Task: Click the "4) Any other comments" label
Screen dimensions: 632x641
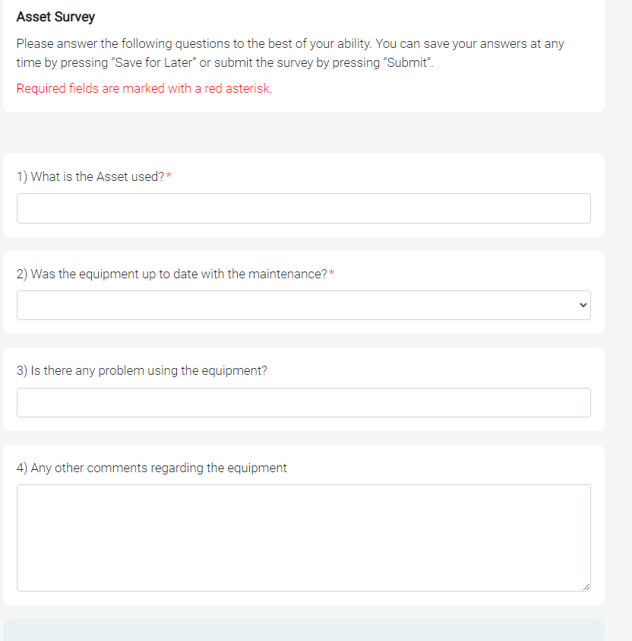Action: click(x=151, y=468)
